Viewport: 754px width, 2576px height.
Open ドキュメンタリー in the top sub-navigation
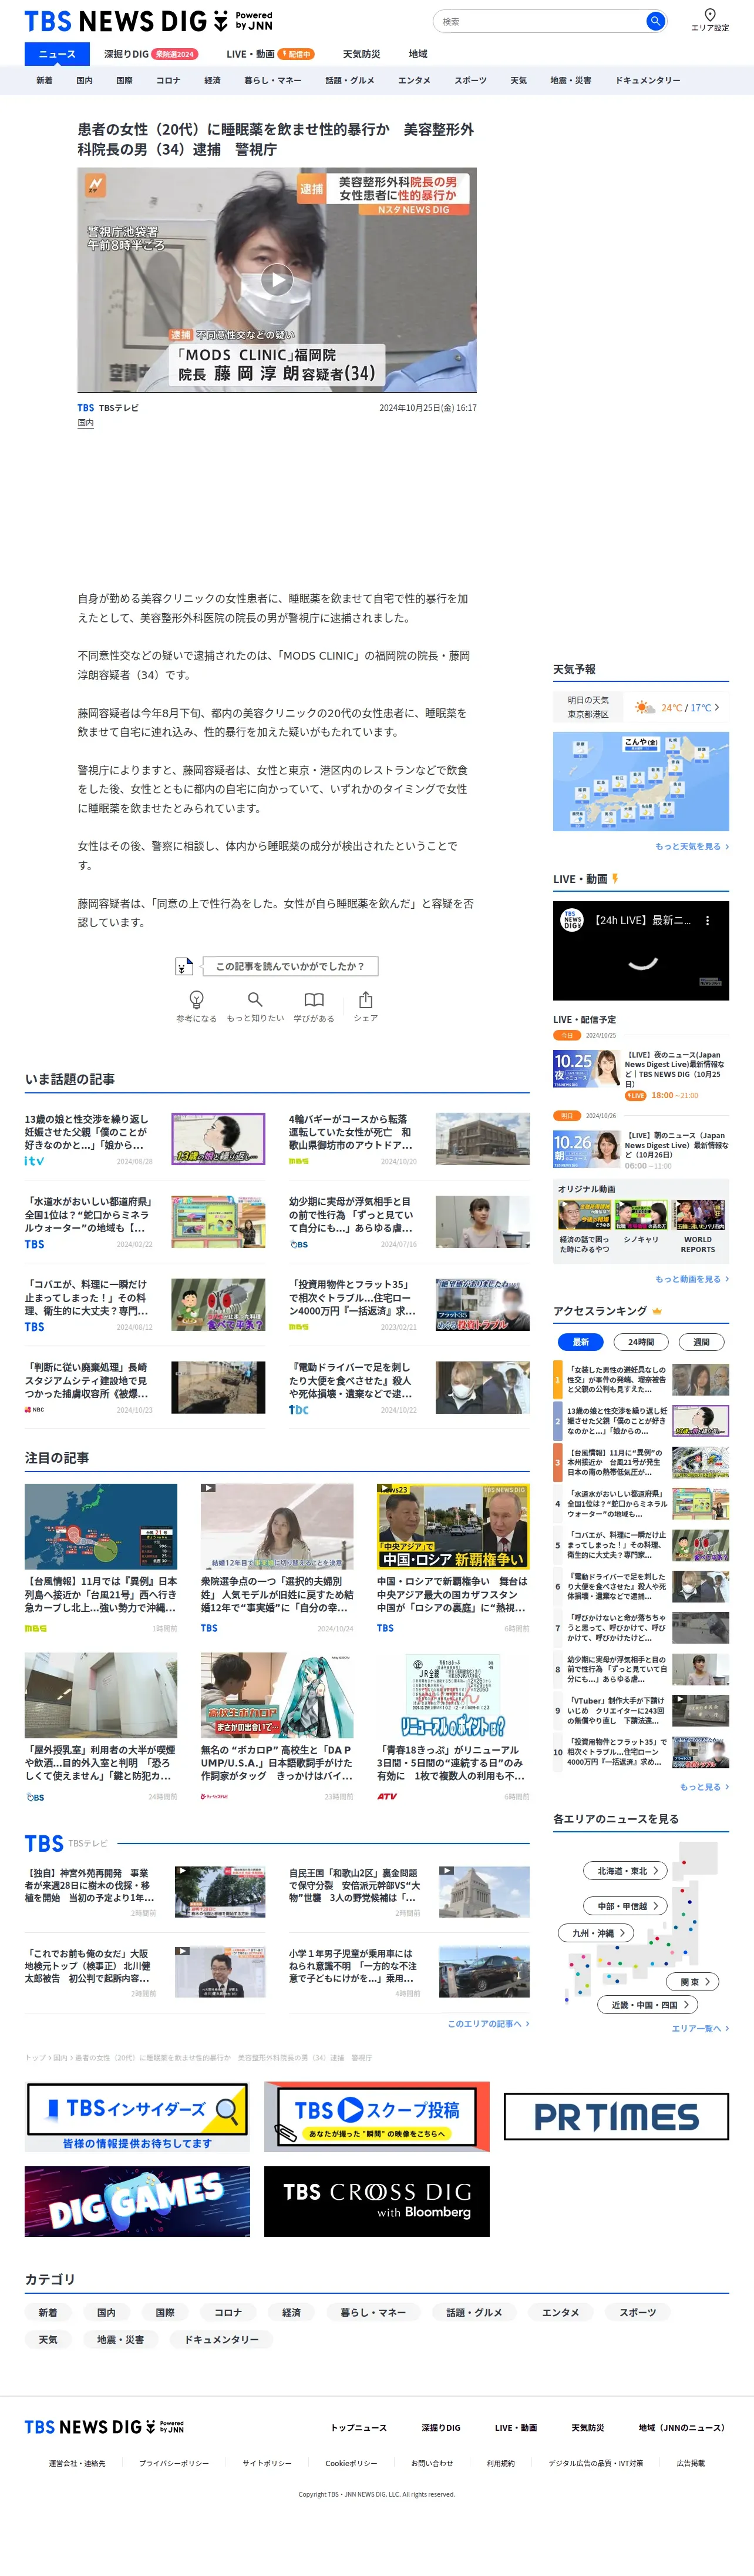647,81
